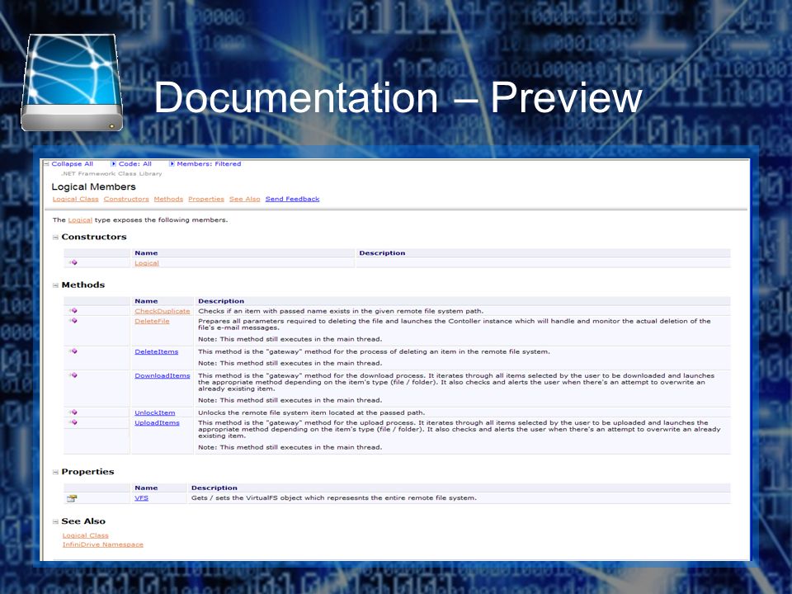The image size is (792, 594).
Task: Click the method icon beside DownloadItems
Action: 73,375
